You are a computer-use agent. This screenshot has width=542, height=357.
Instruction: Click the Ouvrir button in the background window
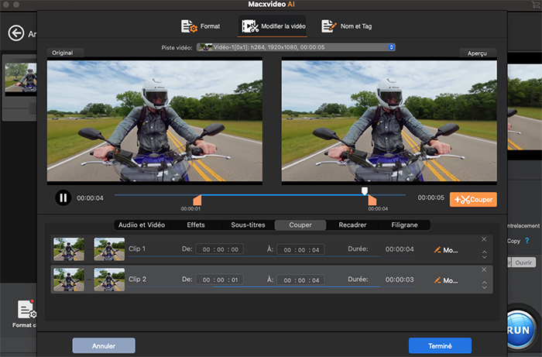(x=523, y=263)
